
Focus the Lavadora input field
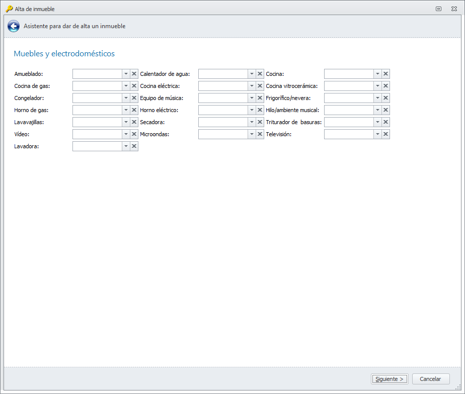[x=97, y=146]
